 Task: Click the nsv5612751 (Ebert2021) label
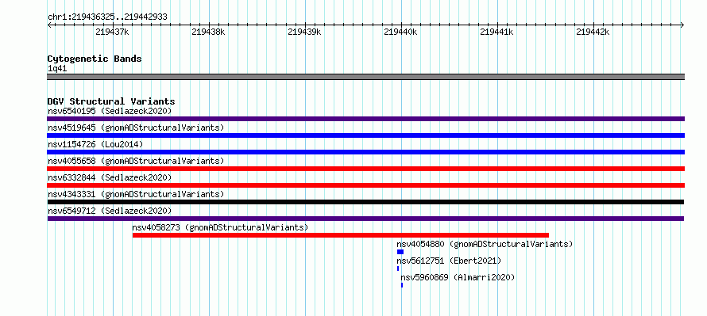pyautogui.click(x=449, y=261)
